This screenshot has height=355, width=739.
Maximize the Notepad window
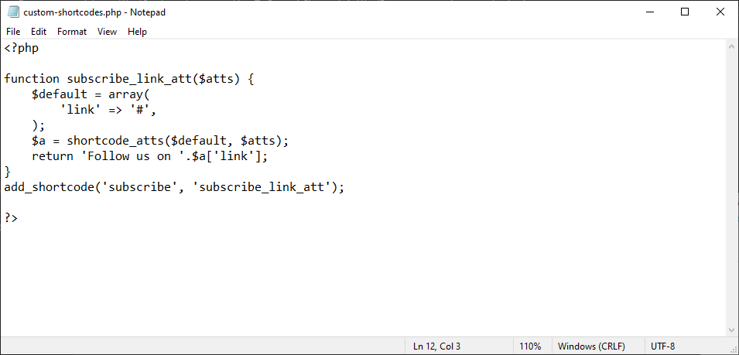(685, 12)
